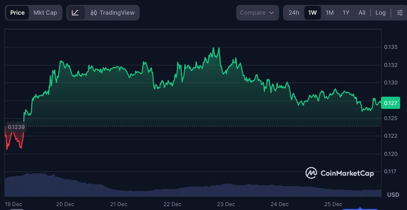
Task: Click the active 1W tab
Action: [312, 13]
